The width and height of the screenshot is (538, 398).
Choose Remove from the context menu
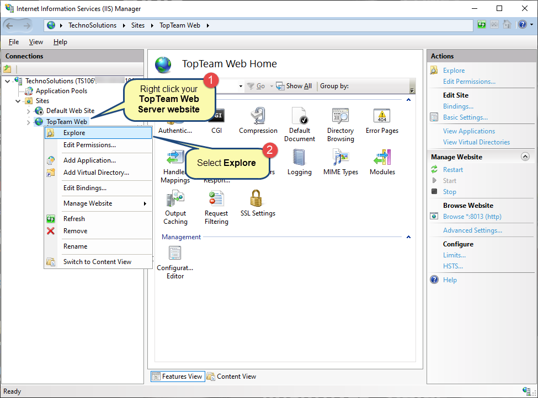pos(98,231)
